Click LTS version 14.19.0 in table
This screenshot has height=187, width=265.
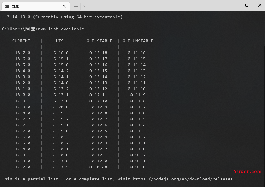[60, 131]
